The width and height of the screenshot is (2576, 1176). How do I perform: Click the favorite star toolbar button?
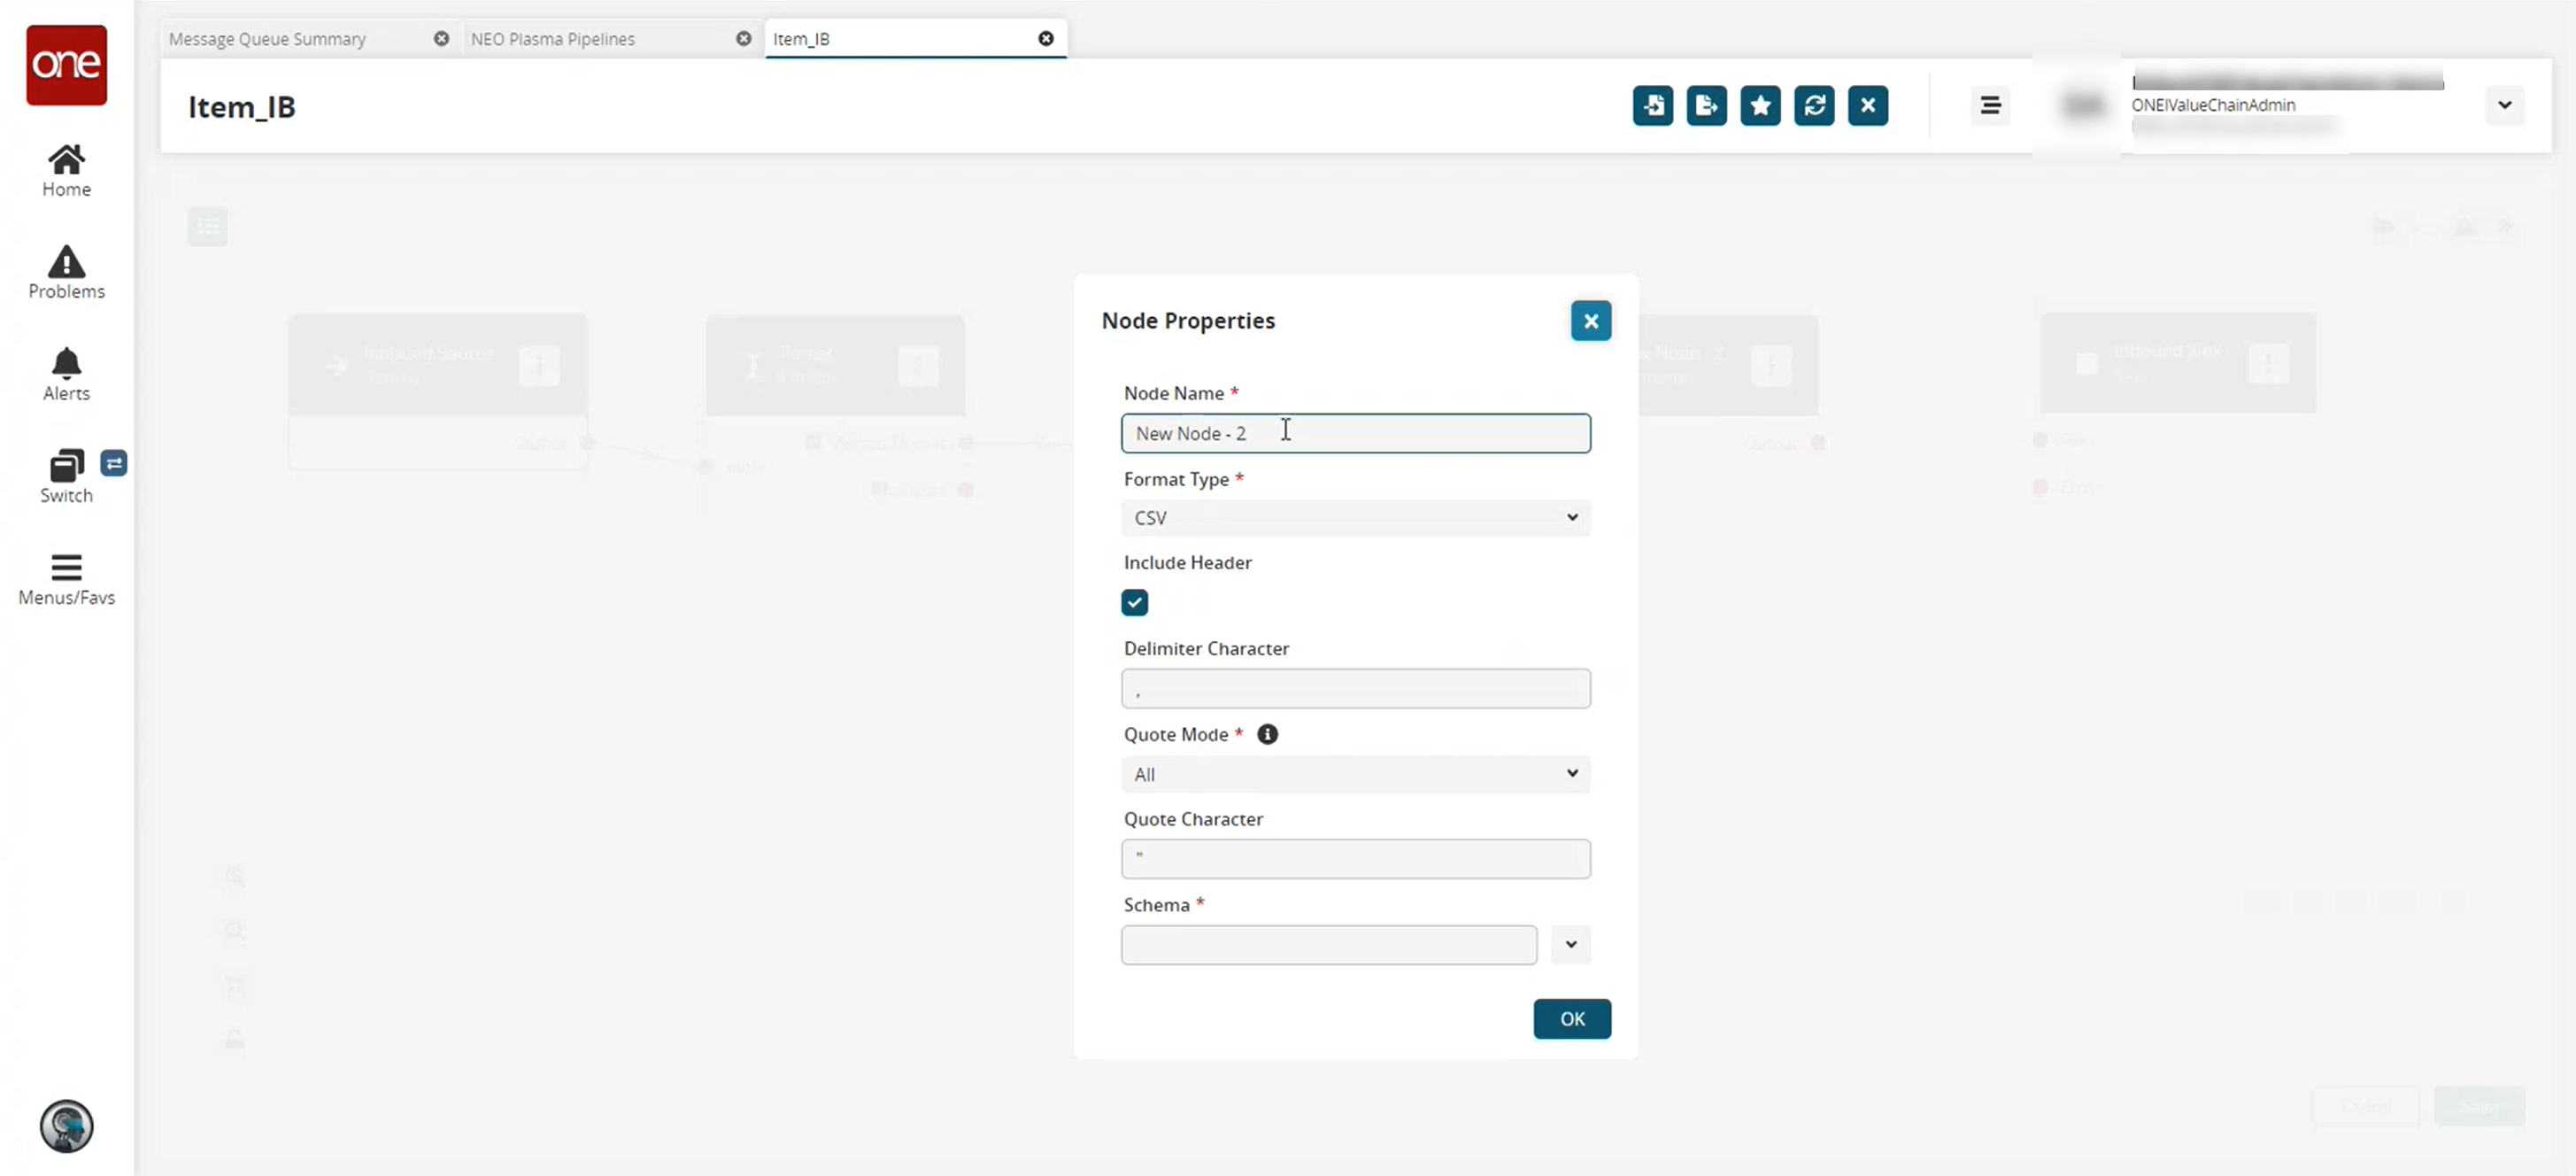click(1760, 105)
